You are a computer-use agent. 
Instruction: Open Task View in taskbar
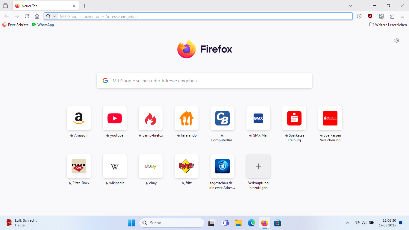click(x=212, y=223)
